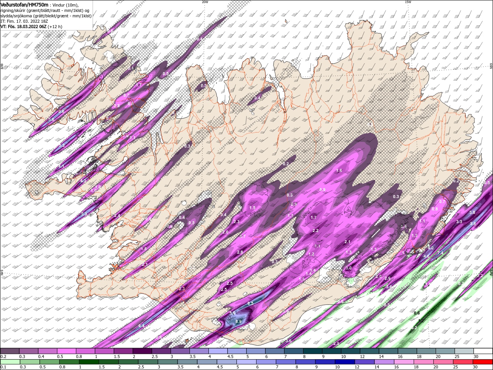Viewport: 493px width, 370px height.
Task: Click the bottom-row legend label 0.1
Action: tap(3, 367)
